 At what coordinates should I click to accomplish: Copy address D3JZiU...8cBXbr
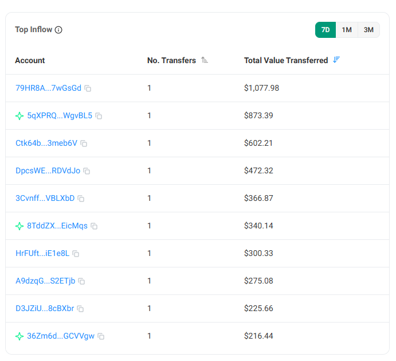[80, 309]
